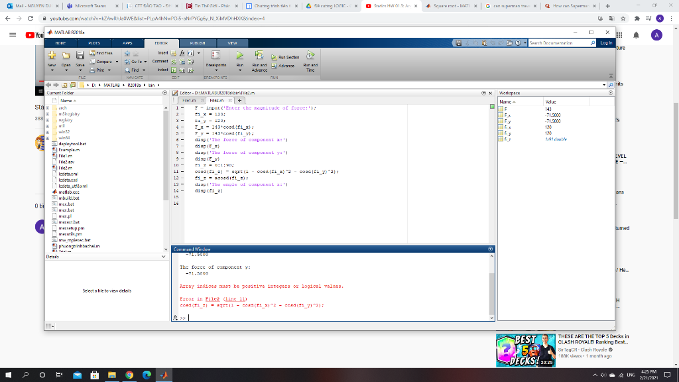This screenshot has height=382, width=679.
Task: Click the quick-access Paste icon
Action: (484, 43)
